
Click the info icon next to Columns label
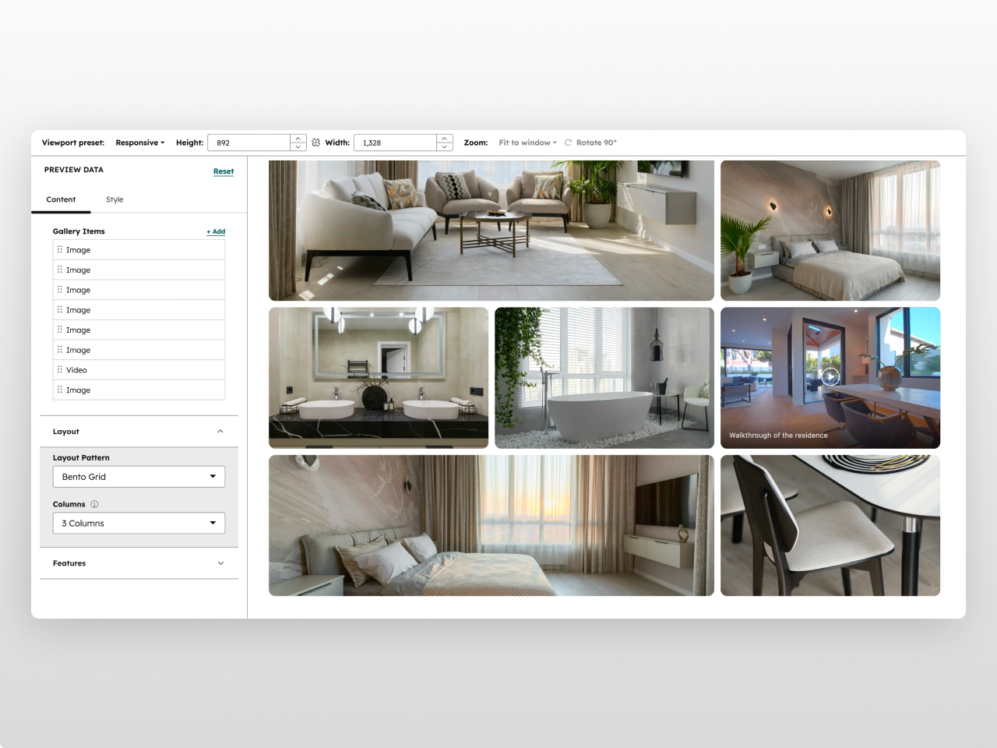(x=94, y=504)
